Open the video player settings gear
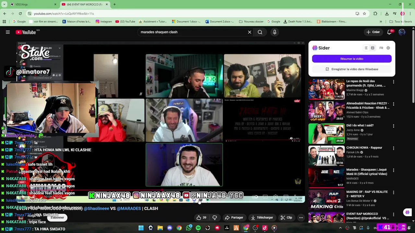 click(x=275, y=196)
